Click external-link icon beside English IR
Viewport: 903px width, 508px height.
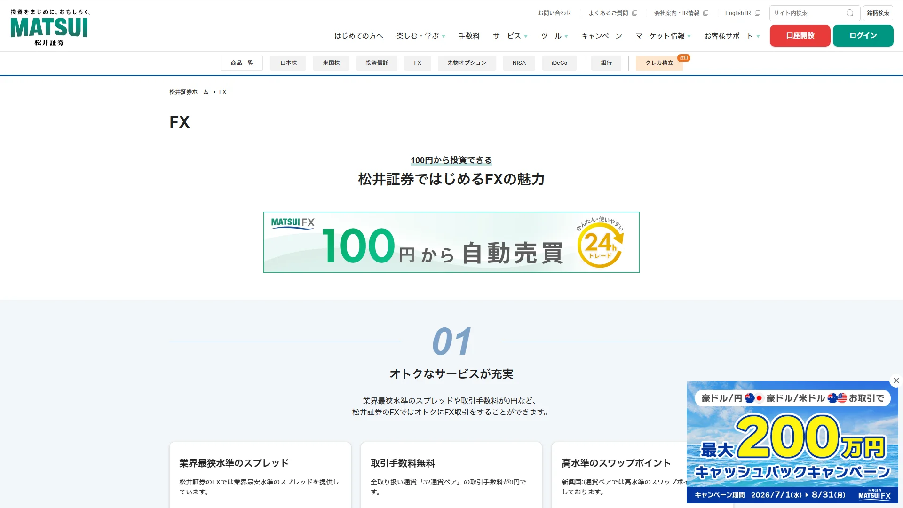click(757, 13)
